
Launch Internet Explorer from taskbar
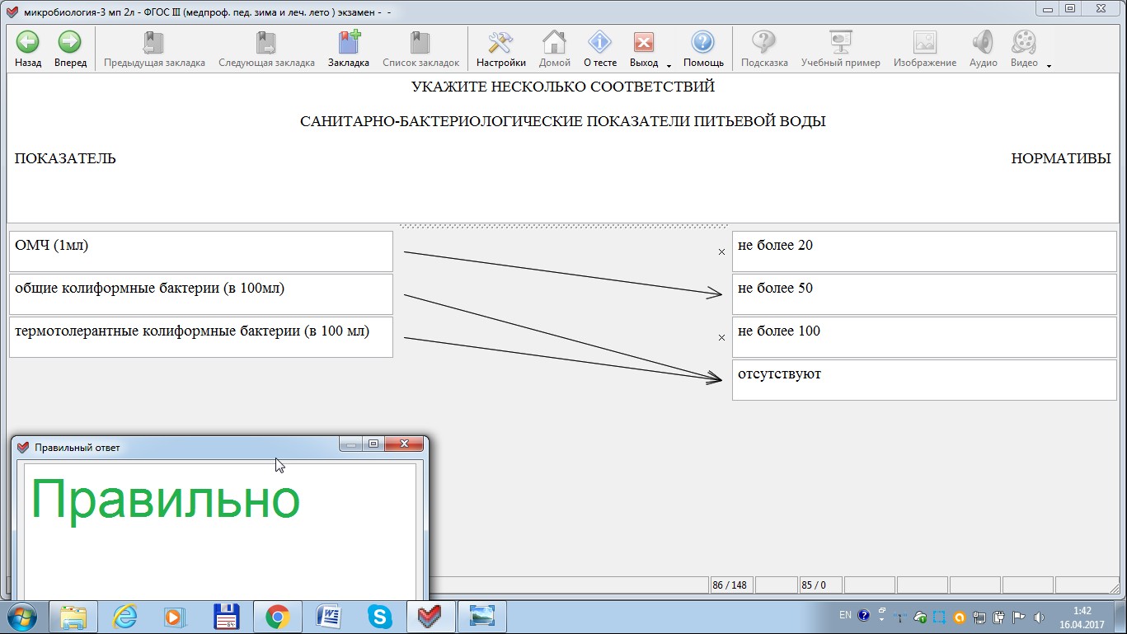124,617
